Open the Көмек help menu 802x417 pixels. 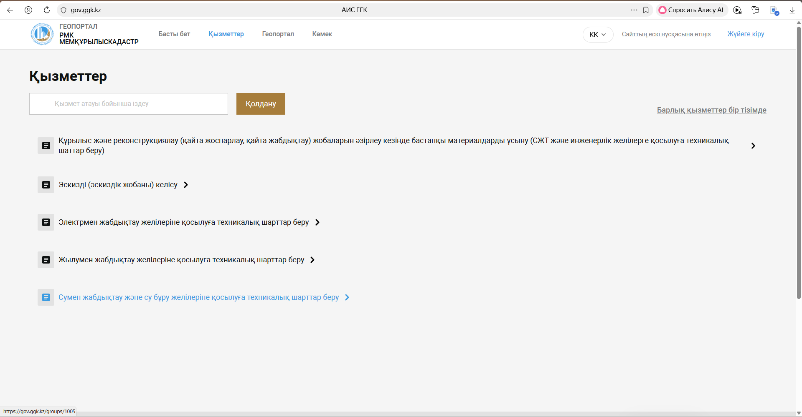click(x=322, y=34)
